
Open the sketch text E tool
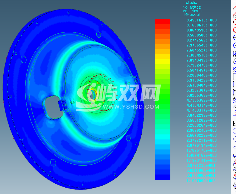coord(234,124)
